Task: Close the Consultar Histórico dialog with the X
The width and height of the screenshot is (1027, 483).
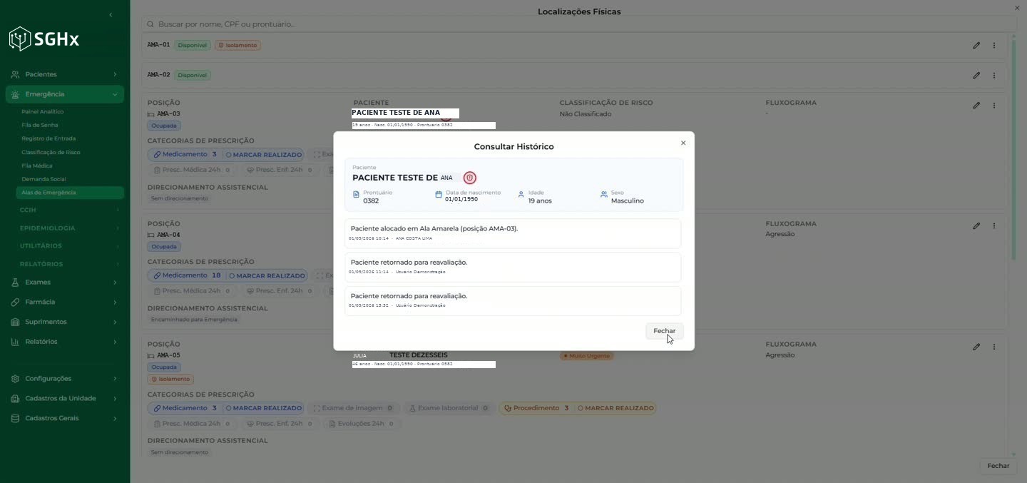Action: 683,143
